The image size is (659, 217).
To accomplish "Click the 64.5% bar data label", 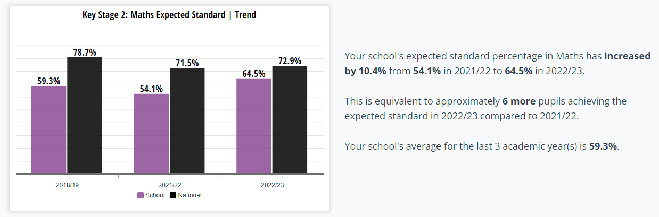I will [x=254, y=74].
